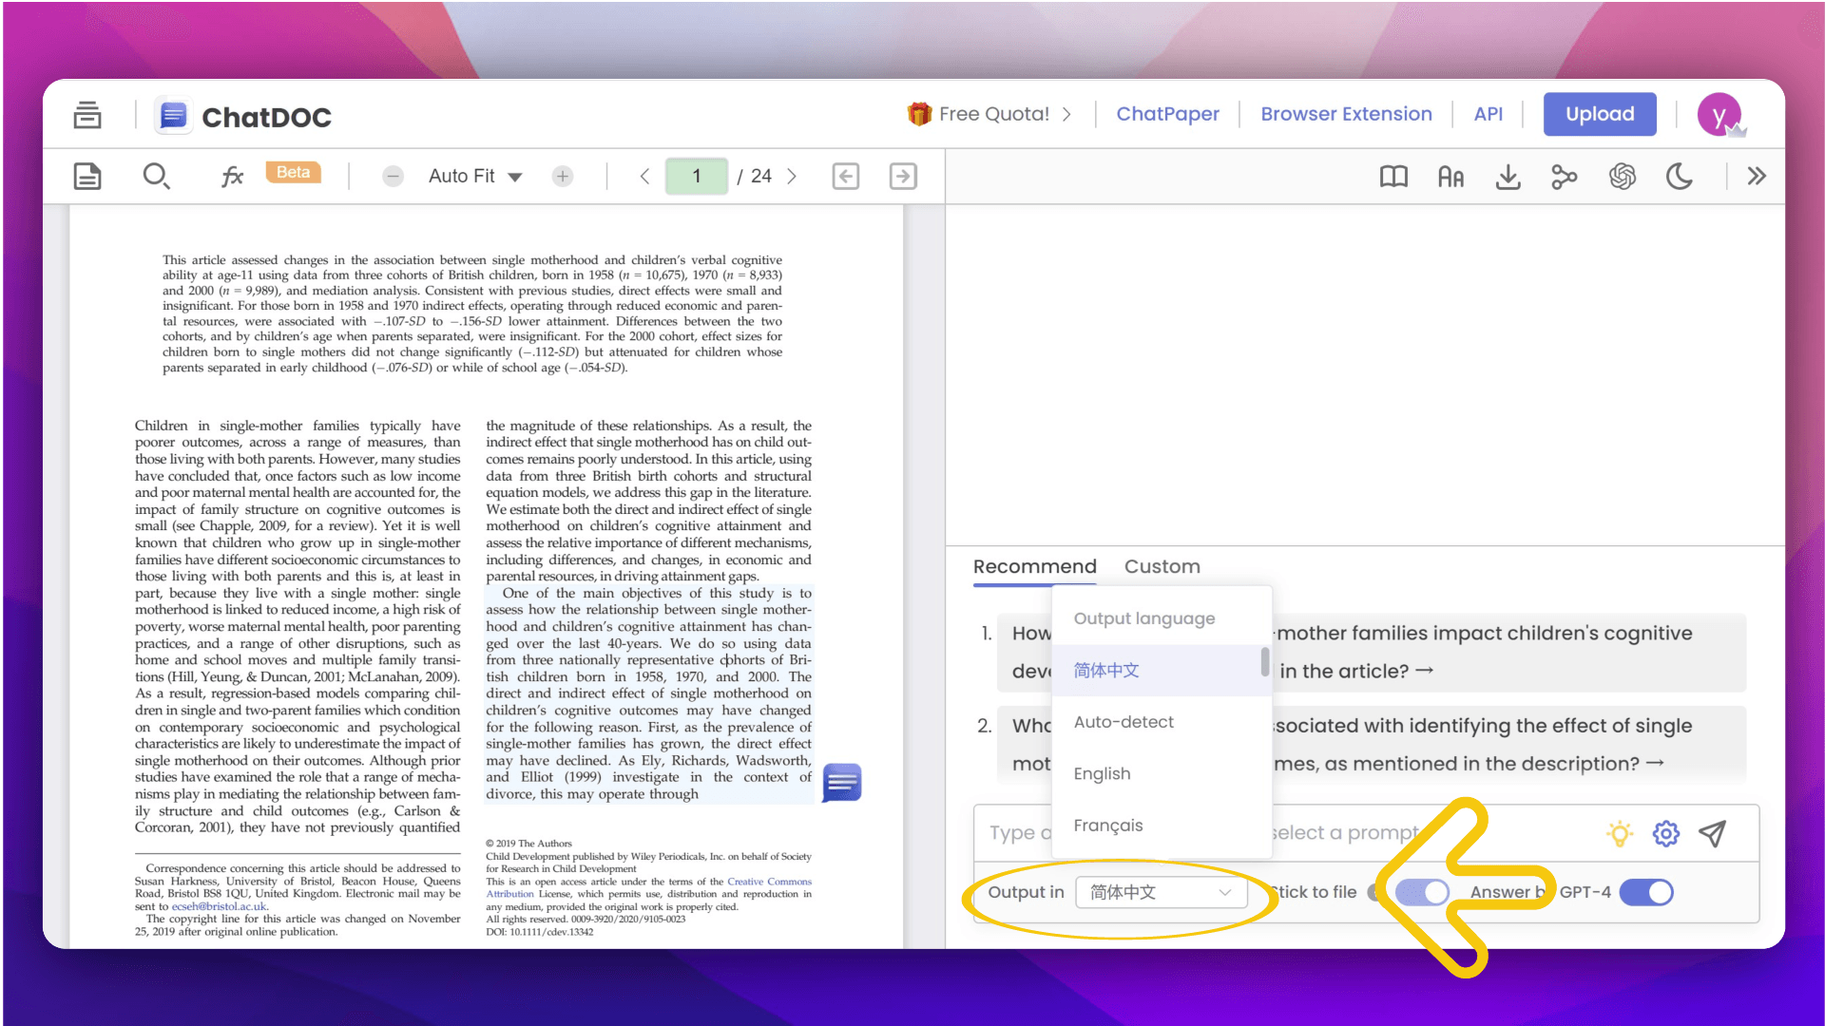Open the font size Aa icon
Screen dimensions: 1825x1026
click(1450, 177)
